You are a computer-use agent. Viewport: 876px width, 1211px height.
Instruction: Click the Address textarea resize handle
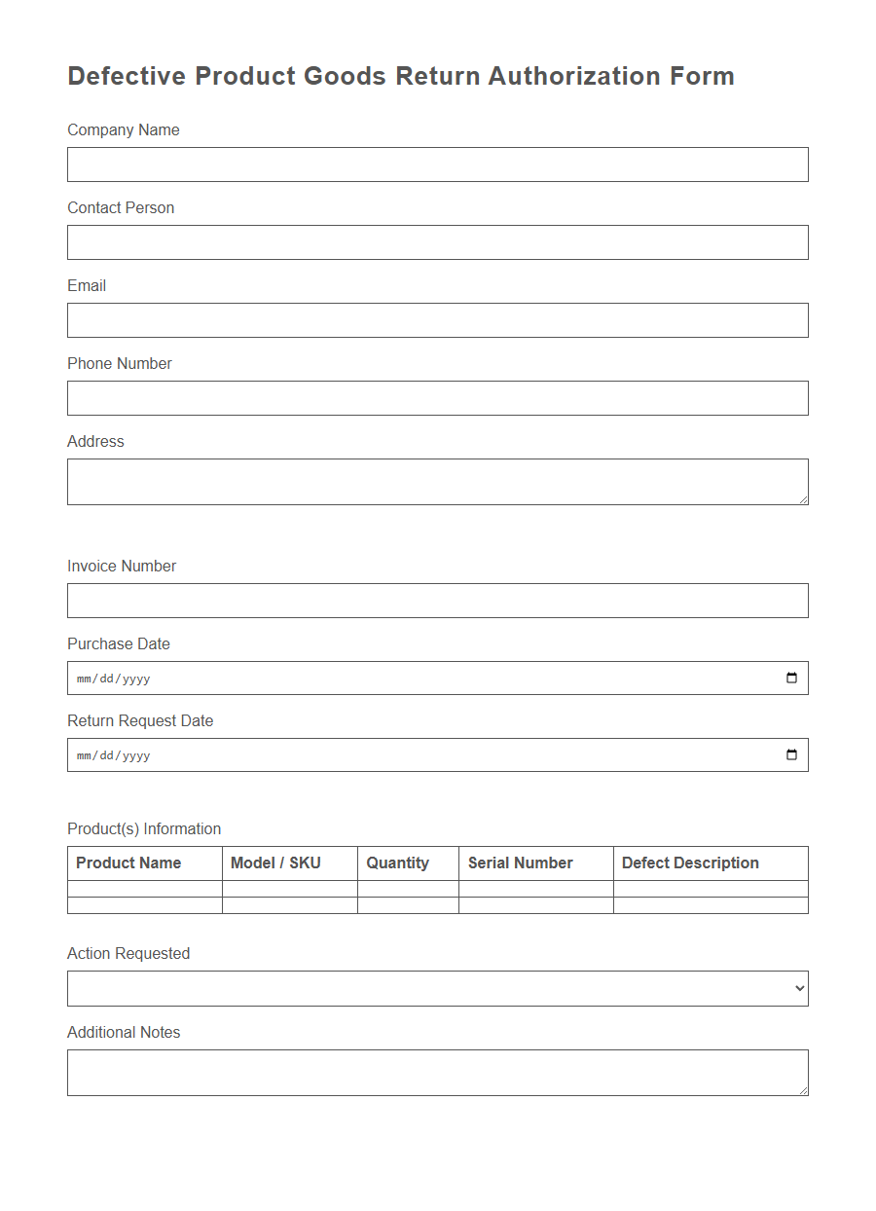tap(804, 500)
